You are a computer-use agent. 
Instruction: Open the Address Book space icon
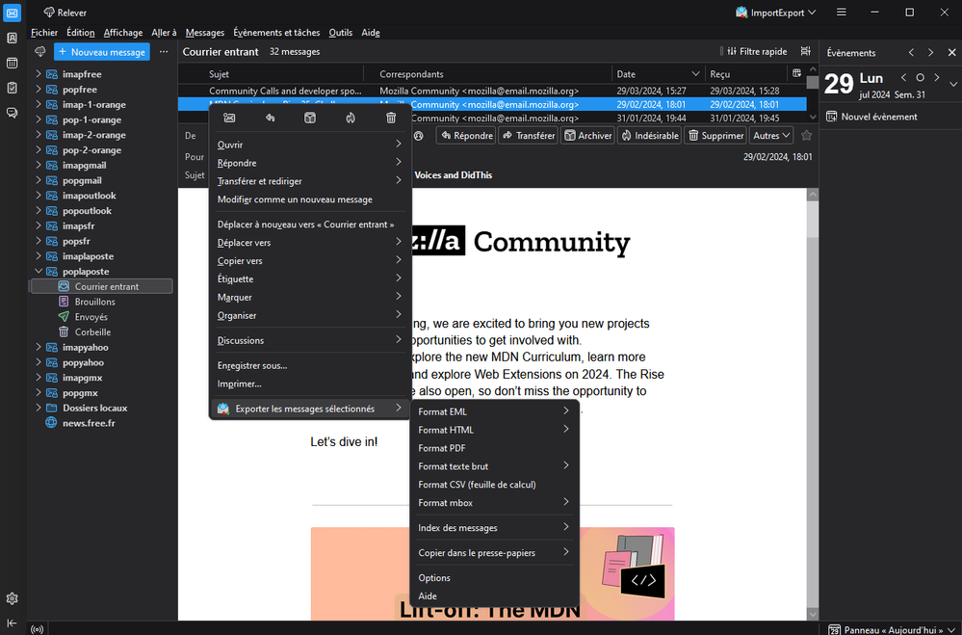[x=13, y=39]
